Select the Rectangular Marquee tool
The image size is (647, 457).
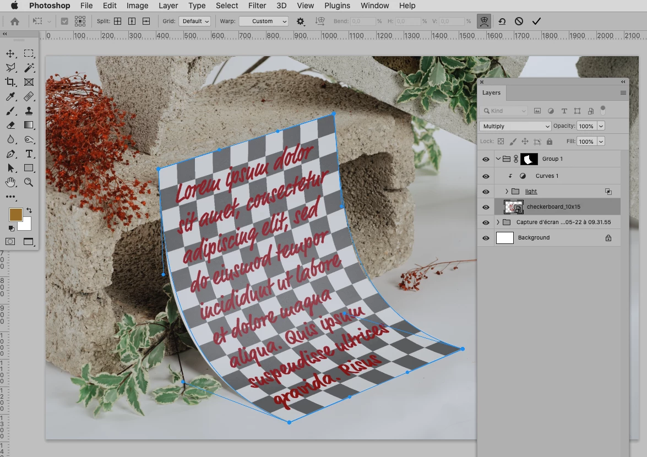[x=29, y=53]
